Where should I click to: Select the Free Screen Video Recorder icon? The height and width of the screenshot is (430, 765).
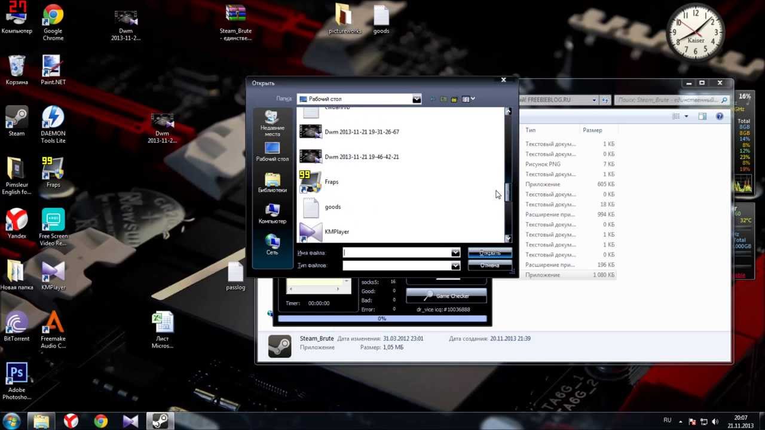click(x=53, y=228)
